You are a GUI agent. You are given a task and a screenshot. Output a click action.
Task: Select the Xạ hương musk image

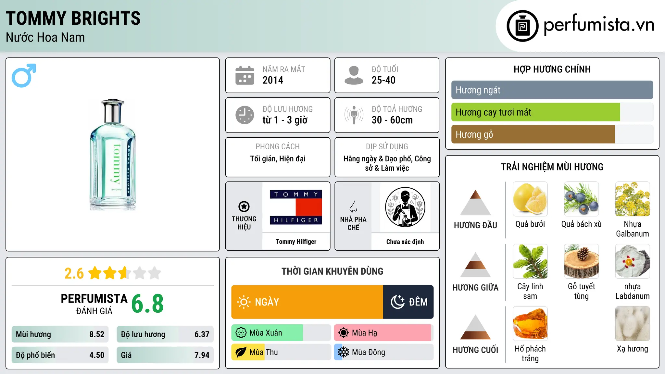[x=633, y=324]
